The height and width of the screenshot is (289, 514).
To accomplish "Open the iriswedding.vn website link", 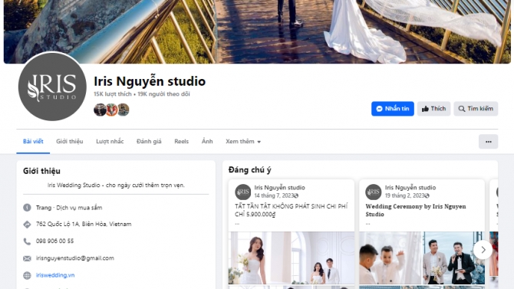I will 55,275.
